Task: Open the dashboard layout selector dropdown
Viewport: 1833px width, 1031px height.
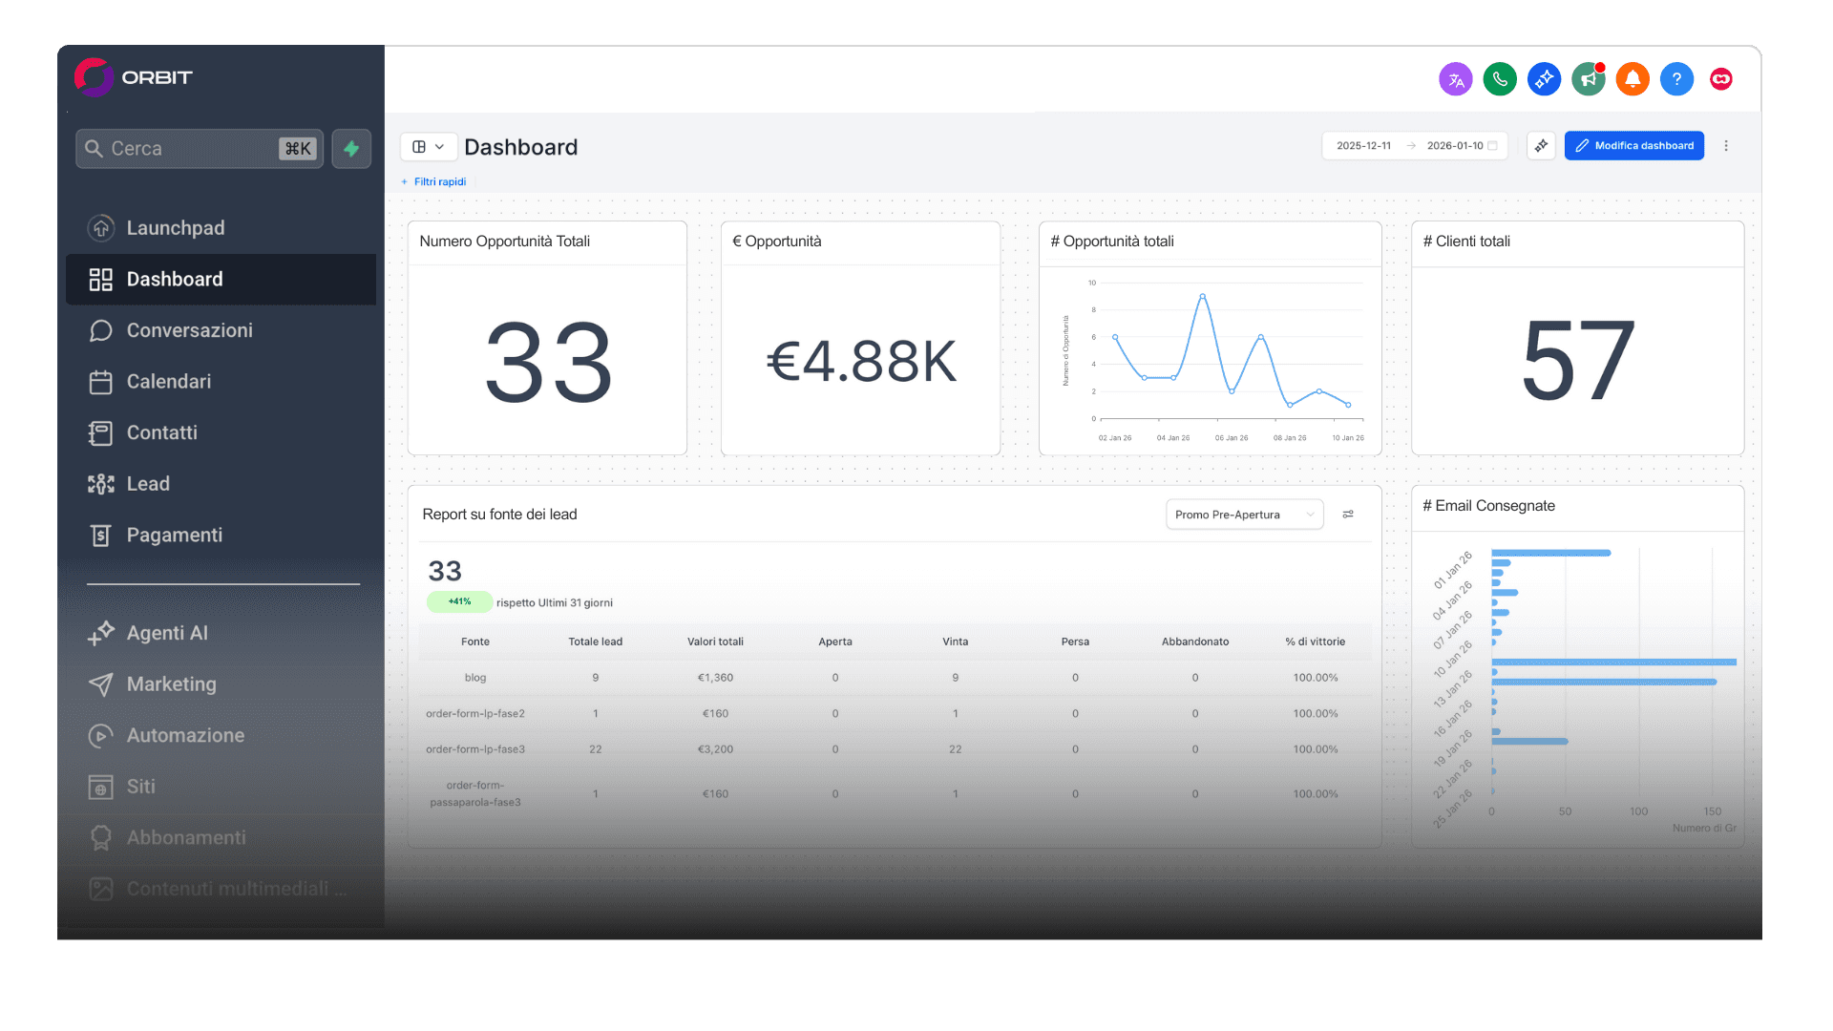Action: (428, 147)
